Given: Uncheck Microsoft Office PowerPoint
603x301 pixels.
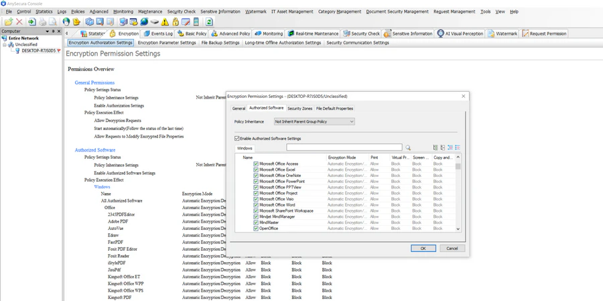Looking at the screenshot, I should (x=256, y=181).
